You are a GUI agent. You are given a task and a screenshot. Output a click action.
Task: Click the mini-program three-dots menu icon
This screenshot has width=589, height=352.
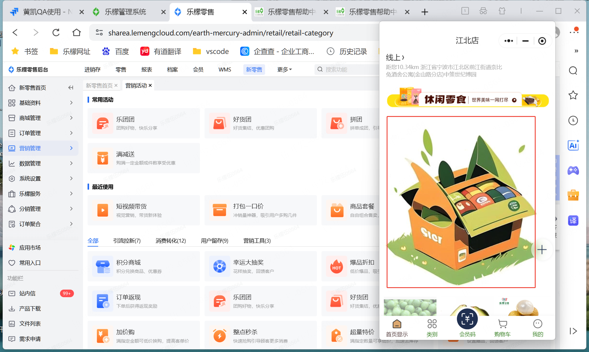pyautogui.click(x=508, y=41)
